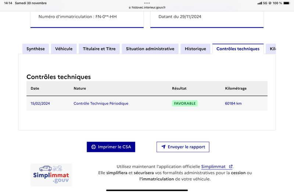Viewport: 294px width, 193px height.
Task: Click the Kilométrage column header
Action: pos(236,88)
